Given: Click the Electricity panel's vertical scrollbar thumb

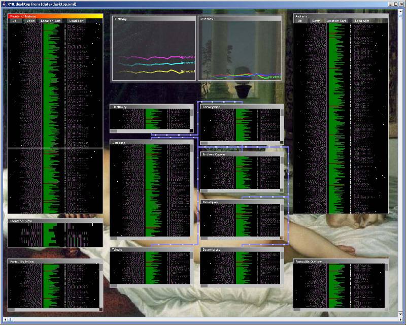Looking at the screenshot, I should 192,113.
